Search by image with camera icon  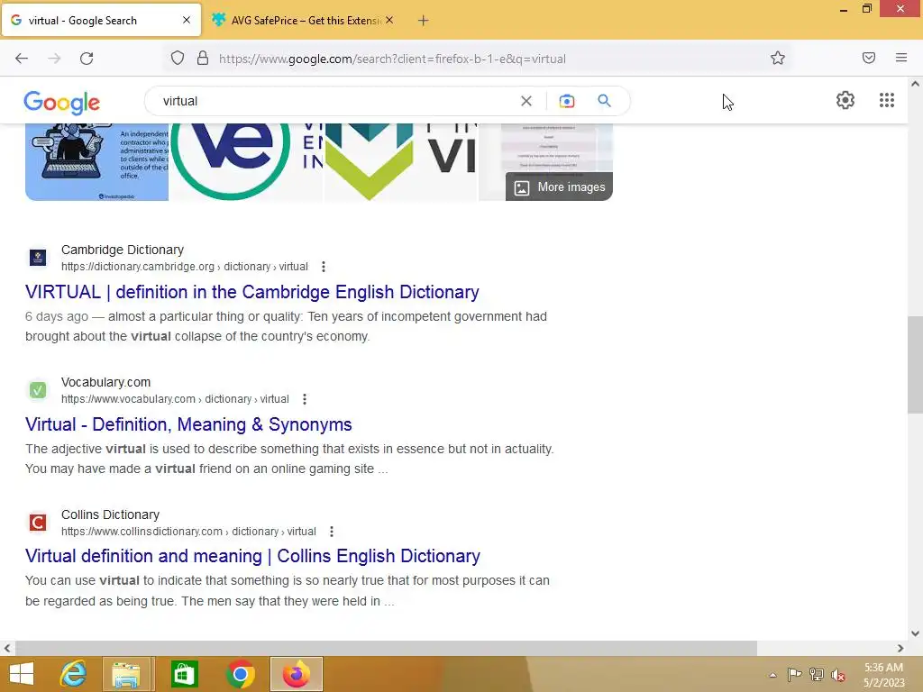566,101
